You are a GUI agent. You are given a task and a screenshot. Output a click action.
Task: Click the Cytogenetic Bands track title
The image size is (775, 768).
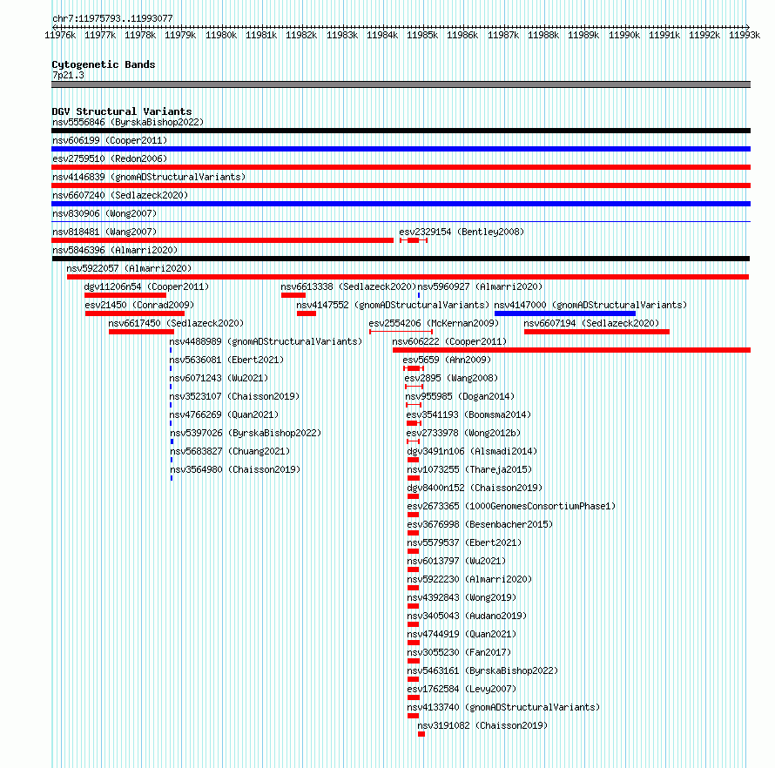[x=104, y=64]
